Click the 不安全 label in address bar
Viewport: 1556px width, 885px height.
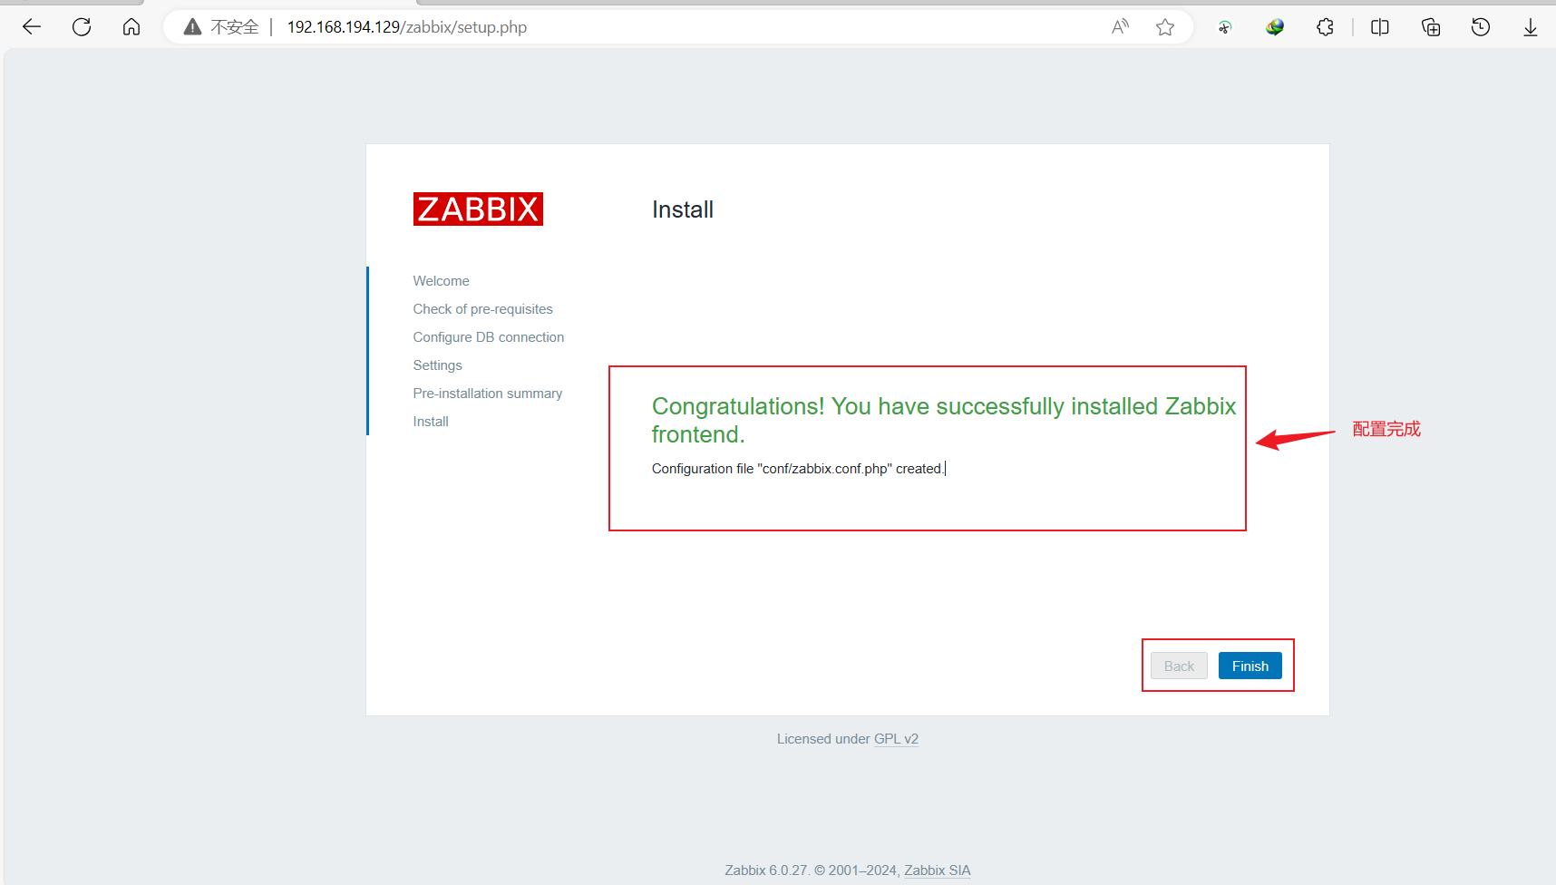(235, 27)
